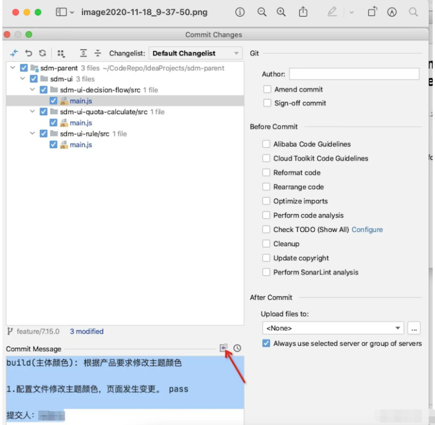Uncheck Always use selected server checkbox
Screen dimensions: 435x425
pyautogui.click(x=266, y=343)
